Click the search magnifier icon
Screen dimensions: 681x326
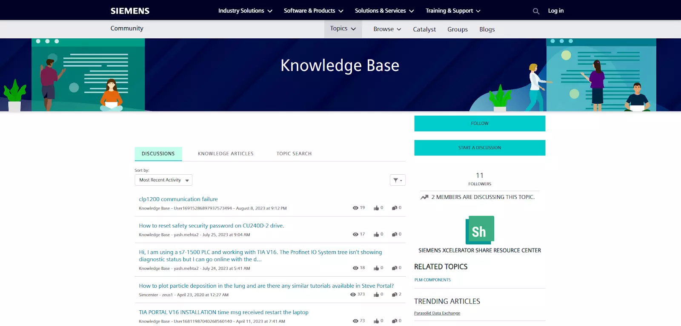(x=536, y=11)
